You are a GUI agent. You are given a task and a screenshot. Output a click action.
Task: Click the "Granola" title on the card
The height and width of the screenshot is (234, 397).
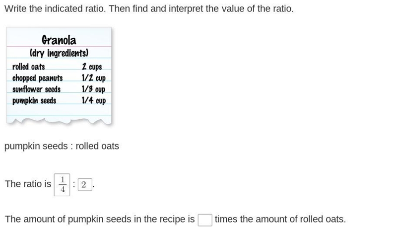click(x=59, y=40)
